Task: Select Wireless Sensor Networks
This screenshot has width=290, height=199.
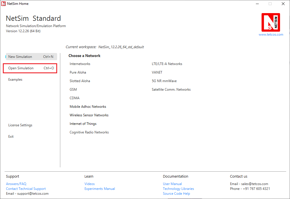Action: [89, 115]
